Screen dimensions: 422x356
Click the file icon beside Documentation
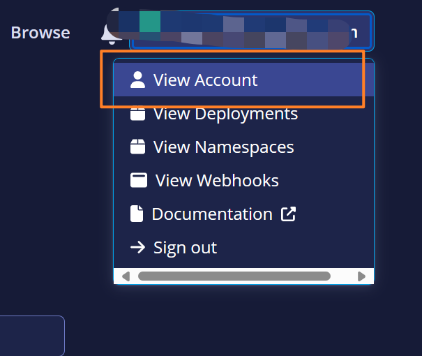click(137, 214)
